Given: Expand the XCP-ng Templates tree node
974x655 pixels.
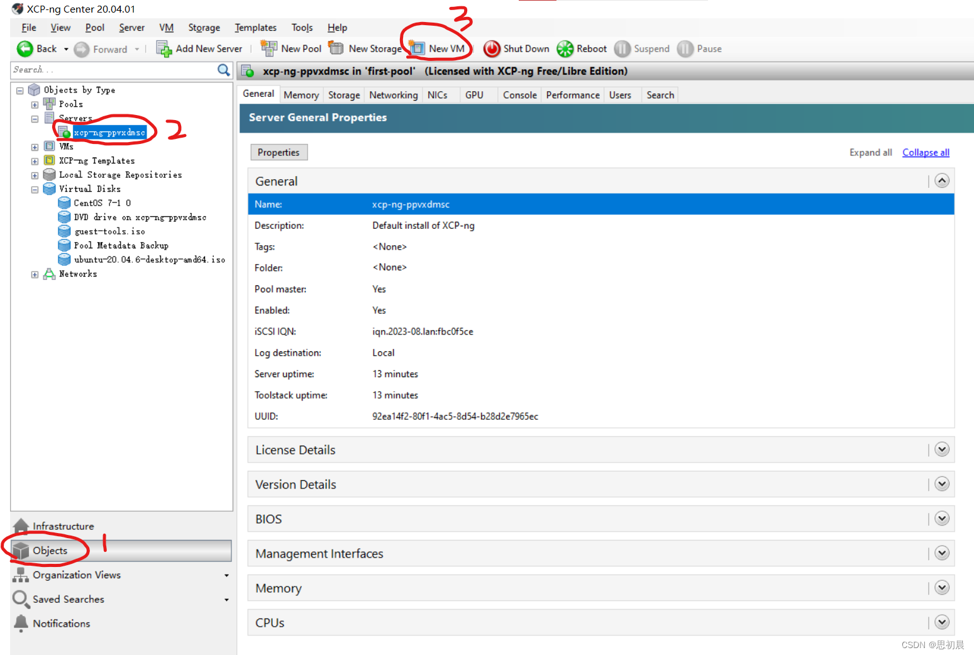Looking at the screenshot, I should (x=35, y=162).
